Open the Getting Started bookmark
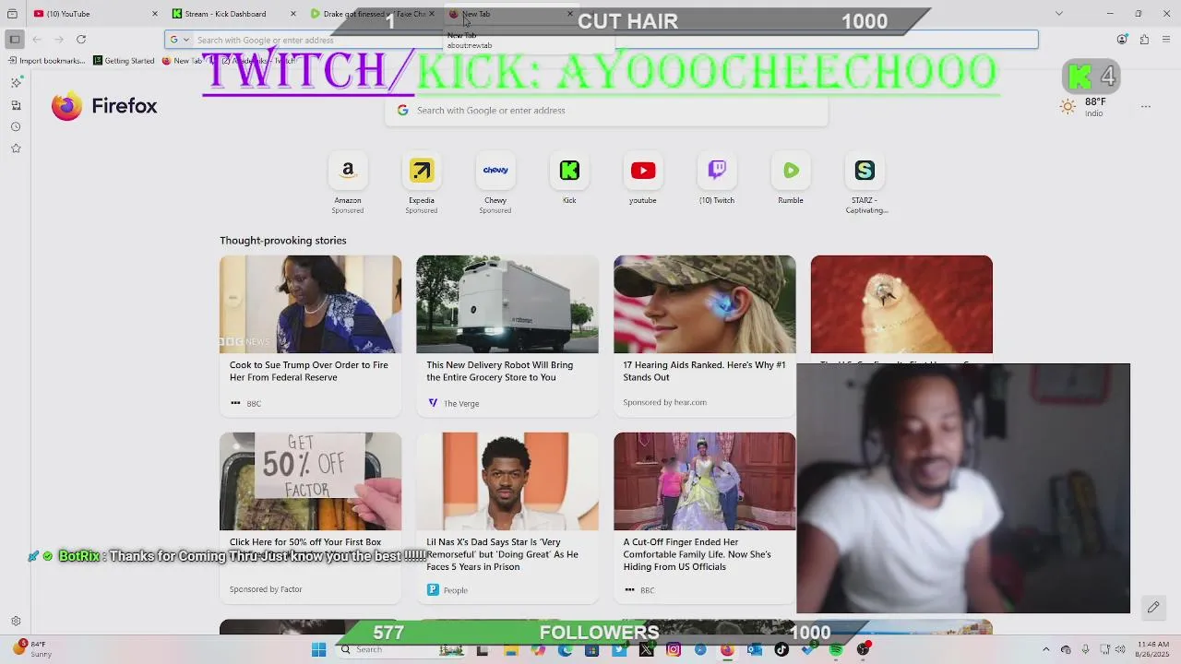 [x=124, y=61]
